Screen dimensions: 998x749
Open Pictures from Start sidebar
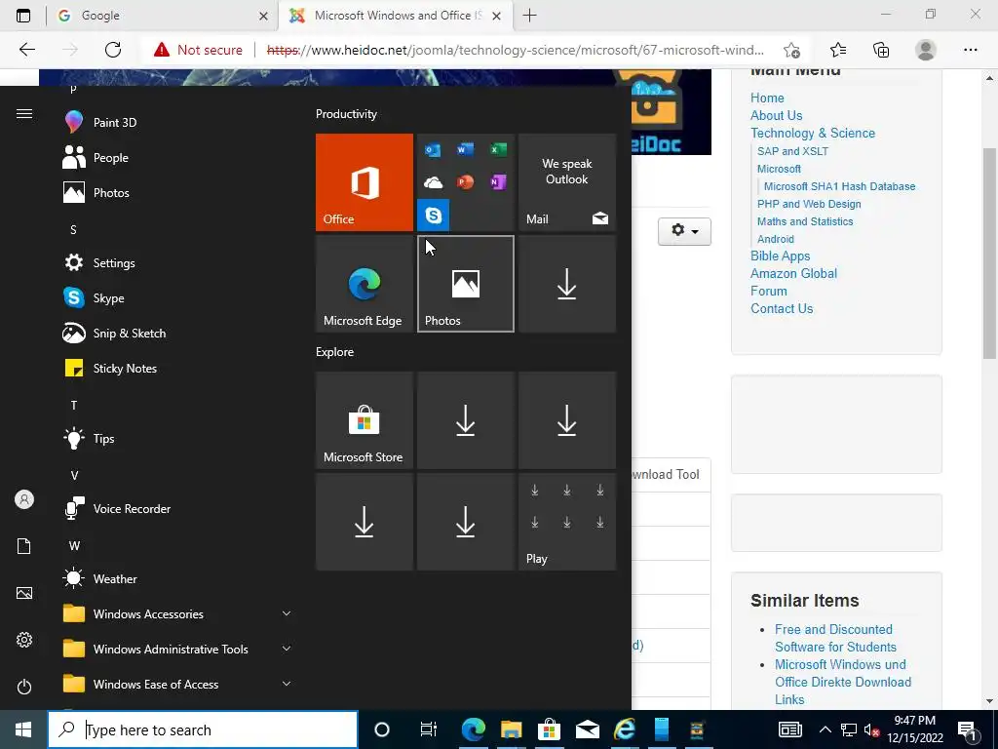click(24, 593)
